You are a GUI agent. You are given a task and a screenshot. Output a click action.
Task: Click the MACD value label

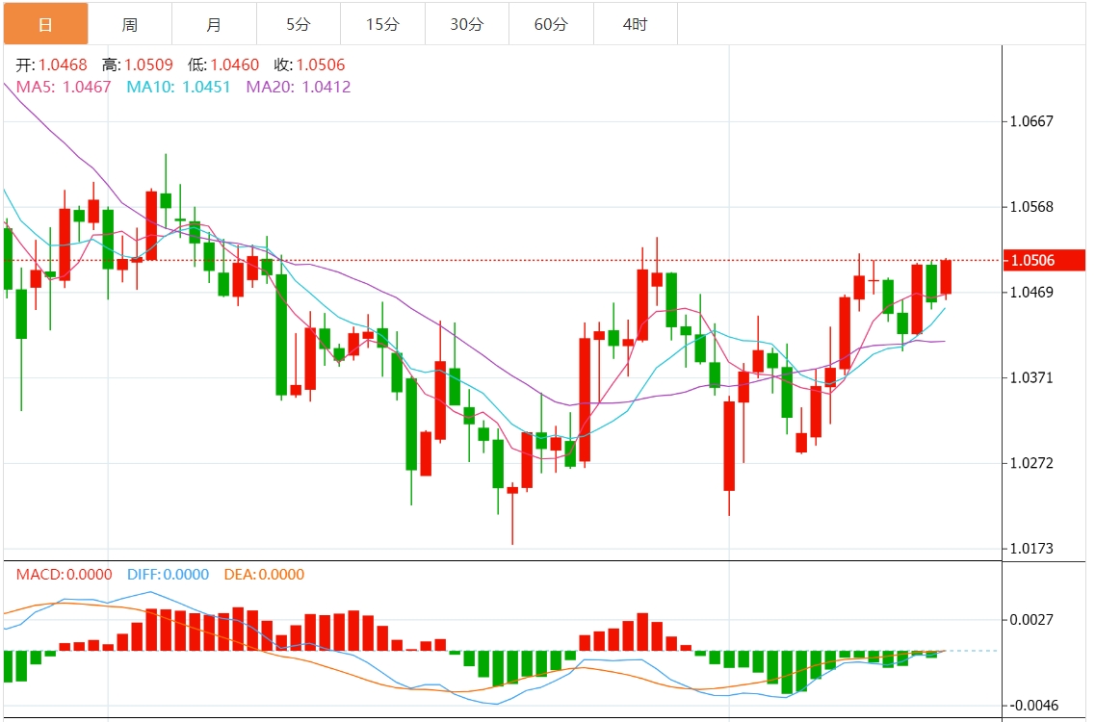(x=65, y=575)
